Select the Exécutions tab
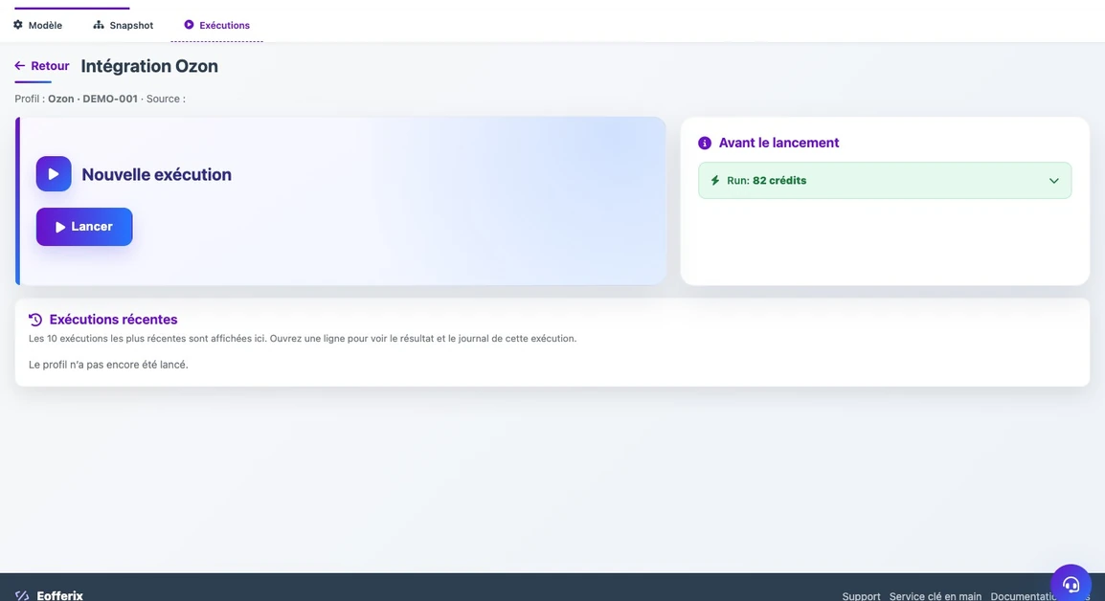Viewport: 1105px width, 601px height. (x=217, y=26)
